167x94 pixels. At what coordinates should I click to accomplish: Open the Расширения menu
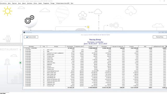coord(46,3)
